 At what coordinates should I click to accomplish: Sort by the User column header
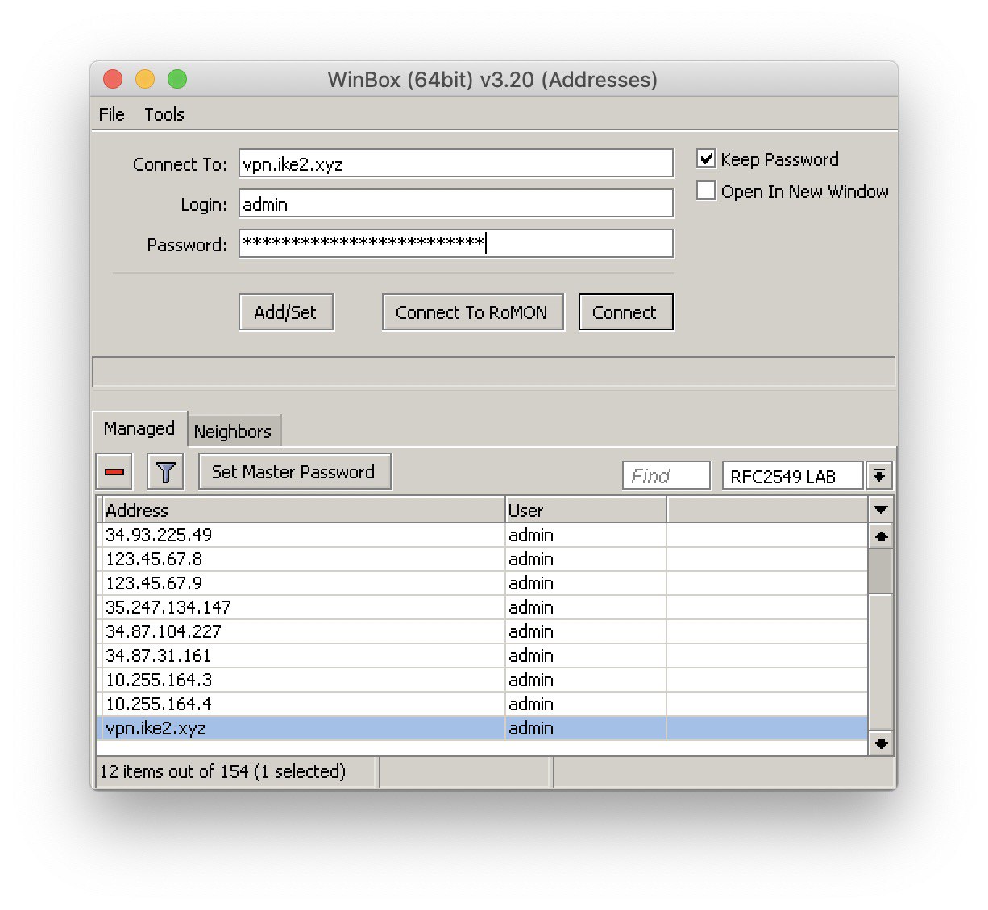click(x=586, y=510)
